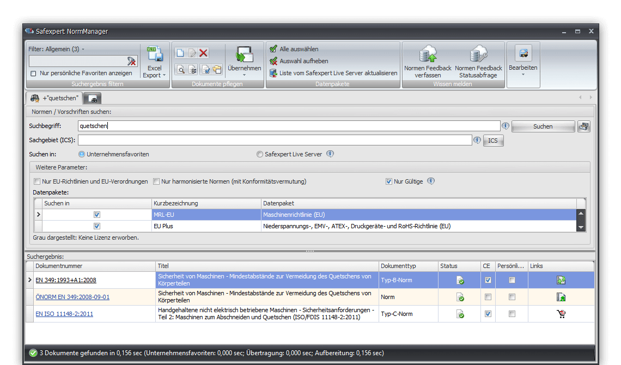This screenshot has height=365, width=621.
Task: Check Persönlich box for EN 349:1993+A1:2008
Action: (x=512, y=280)
